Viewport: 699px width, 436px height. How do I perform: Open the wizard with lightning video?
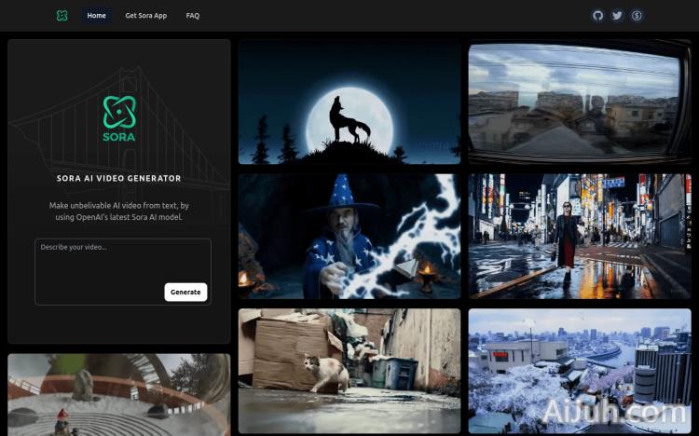(x=349, y=236)
